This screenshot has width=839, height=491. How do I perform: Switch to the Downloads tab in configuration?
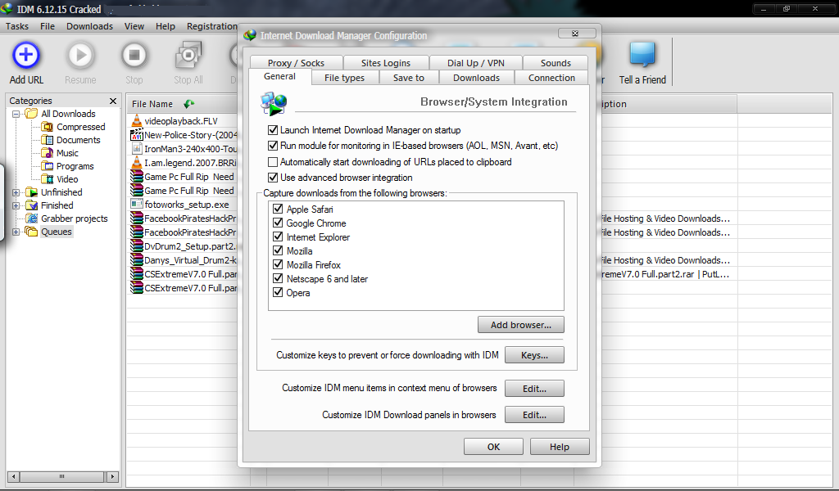pyautogui.click(x=476, y=78)
